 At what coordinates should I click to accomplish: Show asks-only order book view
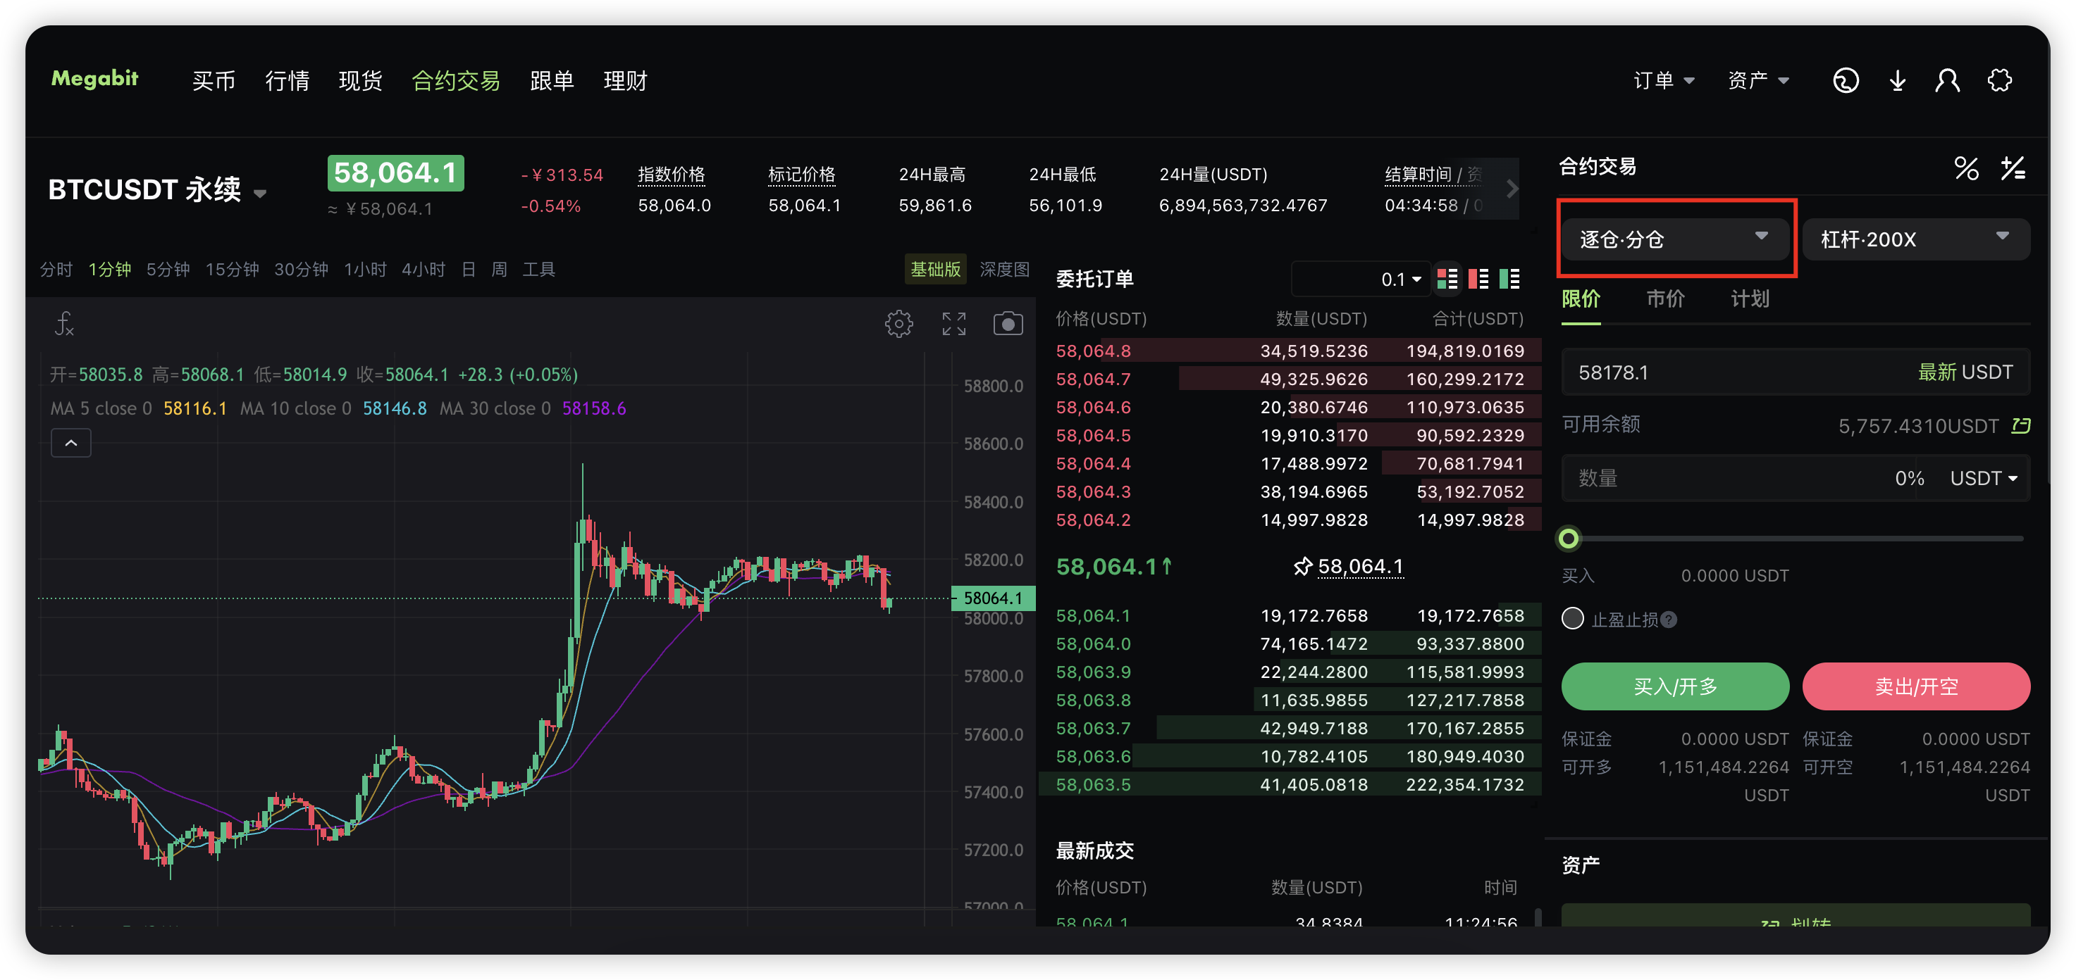[x=1478, y=279]
